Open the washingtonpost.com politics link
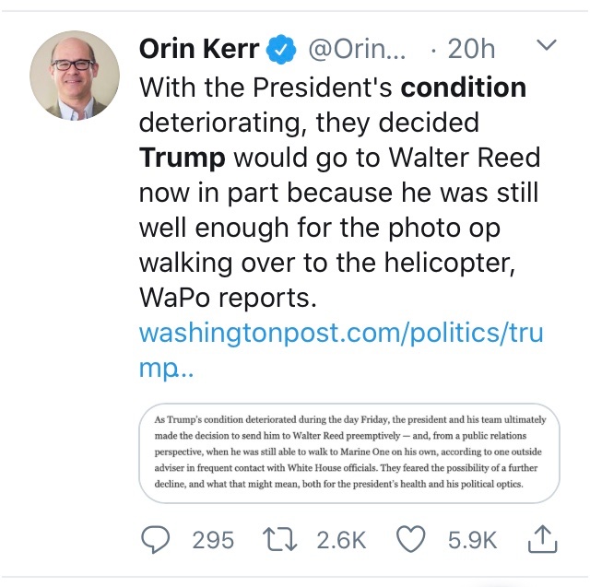590x587 pixels. pyautogui.click(x=340, y=348)
